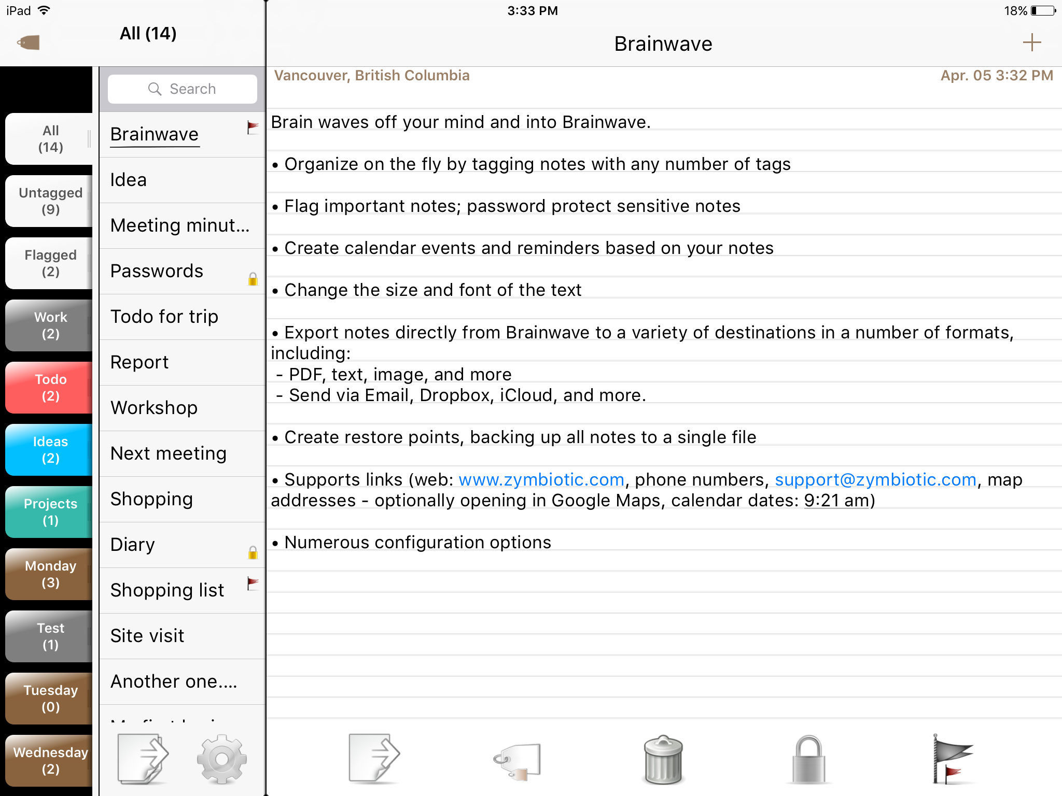This screenshot has width=1062, height=796.
Task: Show the Projects teal tag notes
Action: point(50,511)
